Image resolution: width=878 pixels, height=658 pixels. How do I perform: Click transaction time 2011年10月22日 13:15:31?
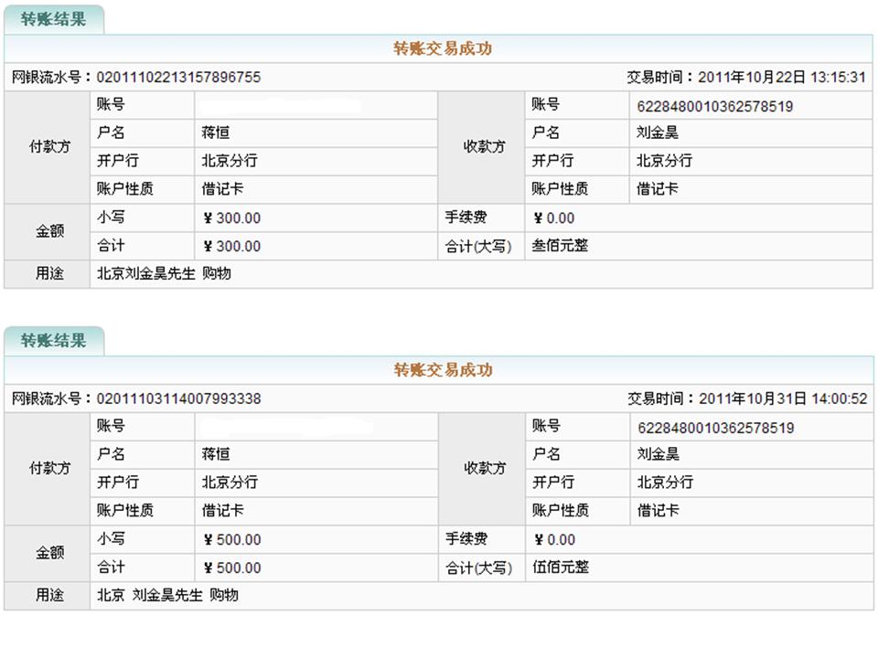[782, 78]
